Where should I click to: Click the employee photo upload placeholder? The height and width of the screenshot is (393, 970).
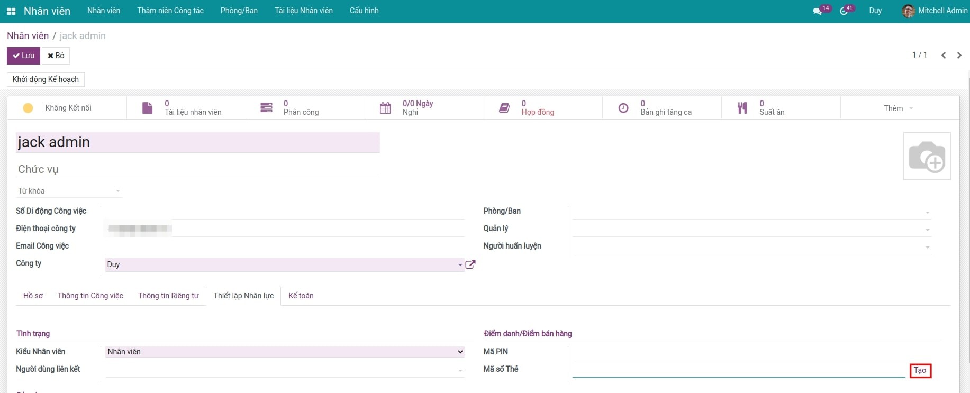(x=927, y=156)
